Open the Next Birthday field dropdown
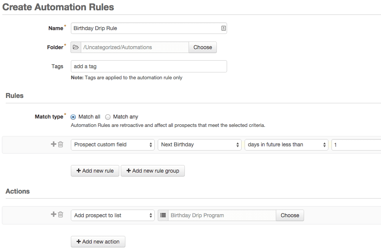 coord(199,145)
